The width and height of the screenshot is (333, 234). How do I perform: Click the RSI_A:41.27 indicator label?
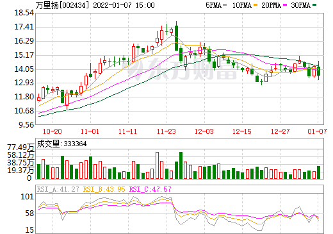pos(58,189)
